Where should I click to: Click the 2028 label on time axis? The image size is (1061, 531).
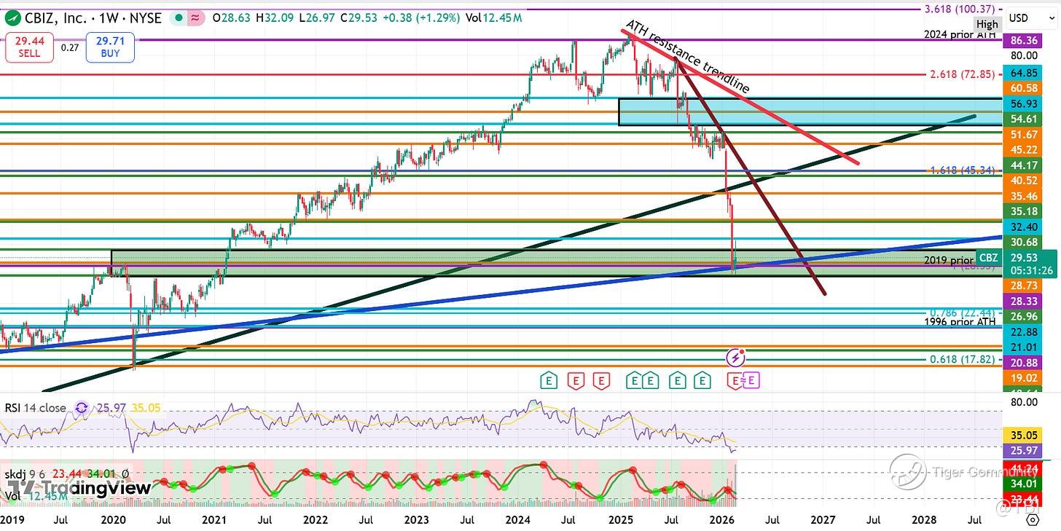click(x=924, y=520)
